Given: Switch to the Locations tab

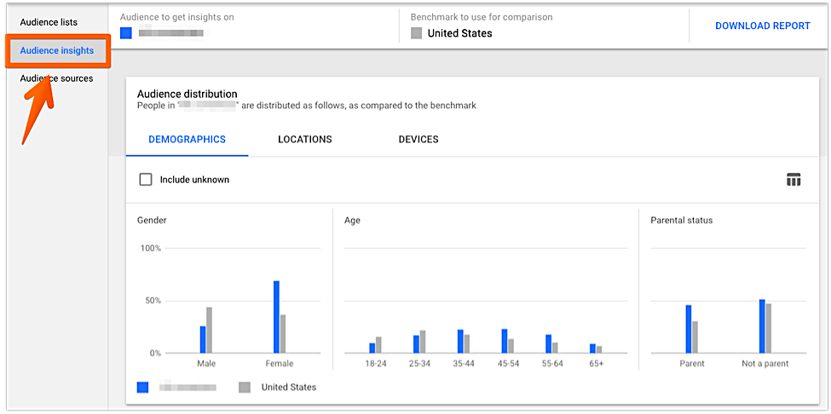Looking at the screenshot, I should tap(304, 140).
